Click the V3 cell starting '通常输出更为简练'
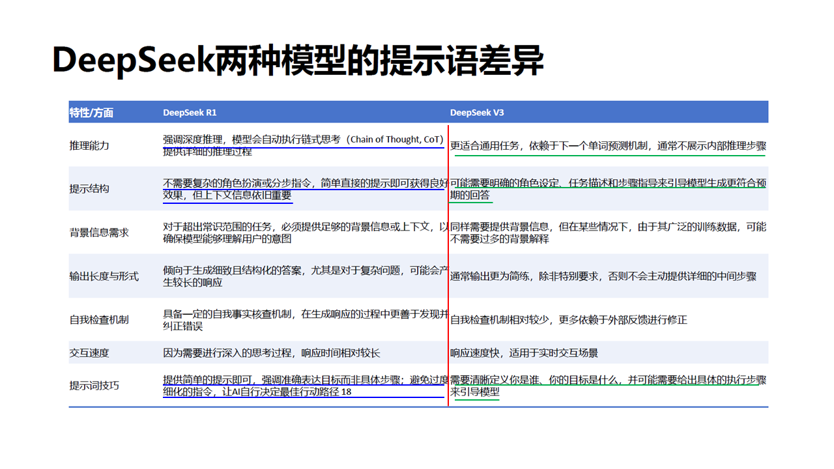The width and height of the screenshot is (834, 469). tap(603, 276)
